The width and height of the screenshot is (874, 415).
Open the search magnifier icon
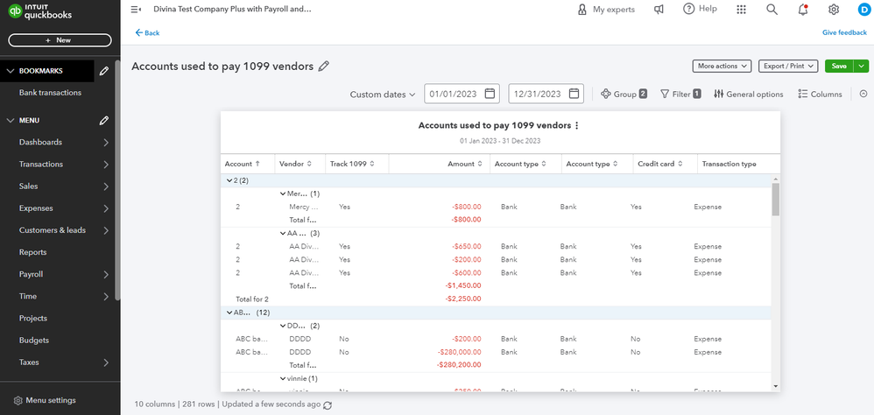coord(772,10)
